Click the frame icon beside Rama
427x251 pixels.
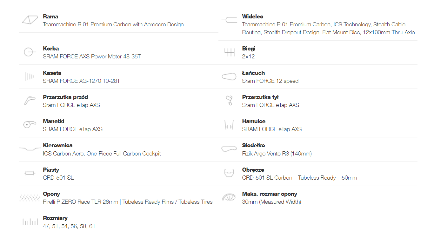30,20
